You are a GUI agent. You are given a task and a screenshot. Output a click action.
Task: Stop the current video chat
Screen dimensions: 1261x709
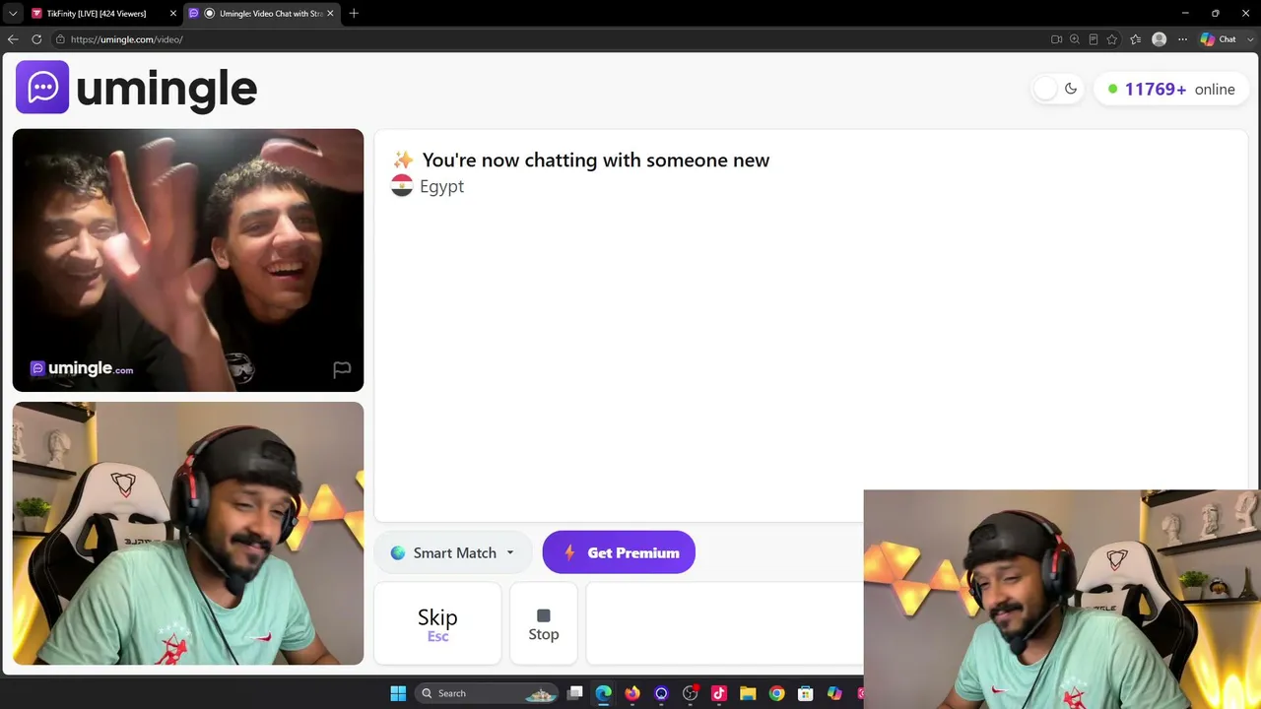tap(544, 623)
